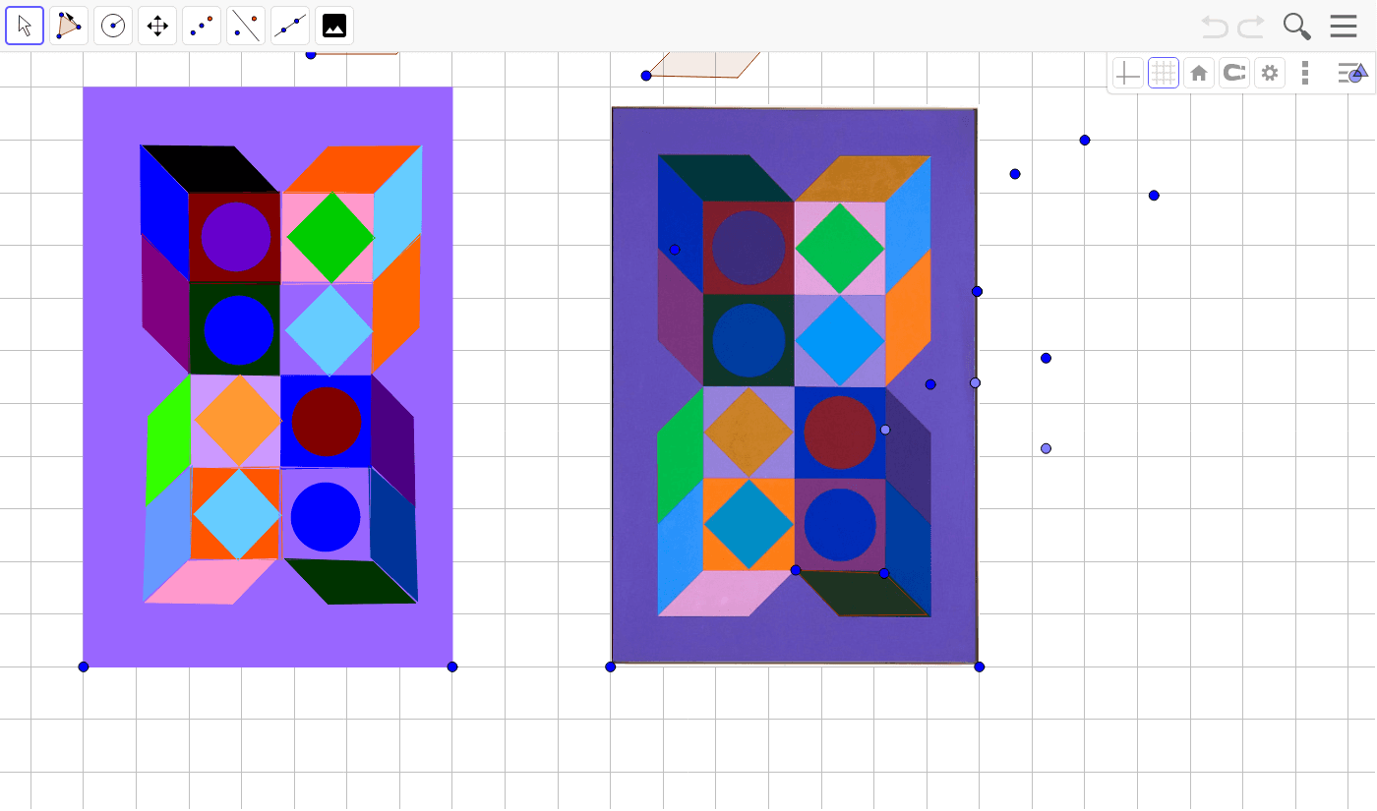
Task: Select the Reflect about Line tool
Action: pos(246,26)
